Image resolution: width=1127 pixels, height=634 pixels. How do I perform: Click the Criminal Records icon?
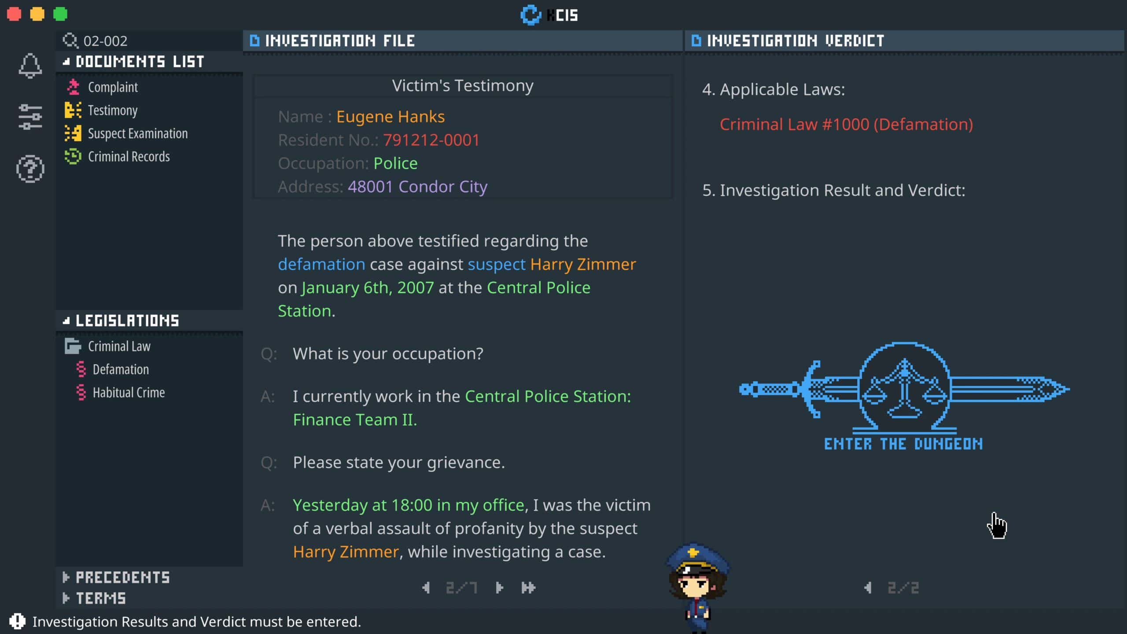[x=74, y=155]
